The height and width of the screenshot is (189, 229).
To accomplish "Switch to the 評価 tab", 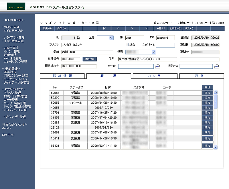I will (202, 76).
